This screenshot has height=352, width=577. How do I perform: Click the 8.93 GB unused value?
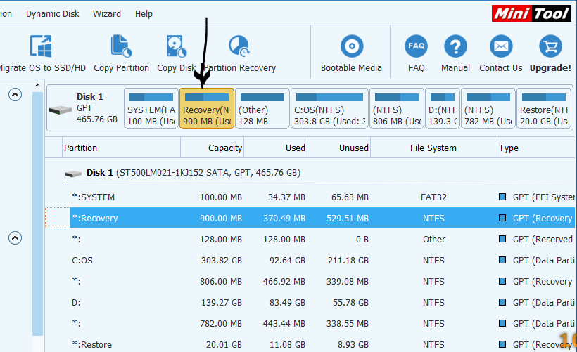click(353, 344)
